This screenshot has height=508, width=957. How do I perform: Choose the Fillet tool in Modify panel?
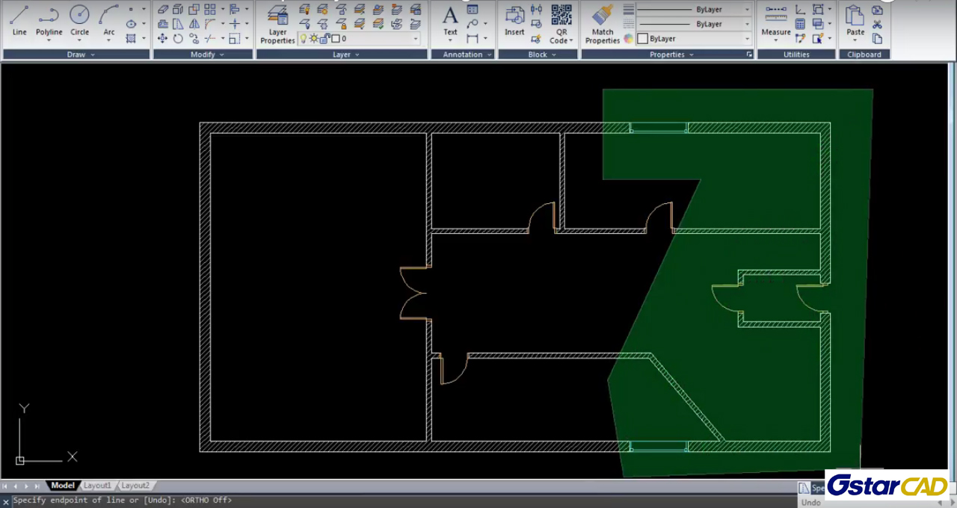point(210,24)
